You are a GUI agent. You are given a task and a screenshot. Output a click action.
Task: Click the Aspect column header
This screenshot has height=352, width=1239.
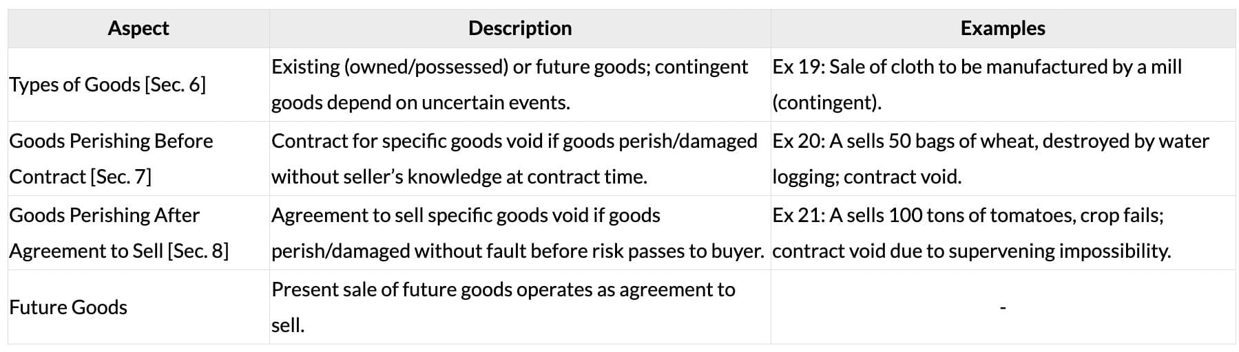click(x=138, y=28)
